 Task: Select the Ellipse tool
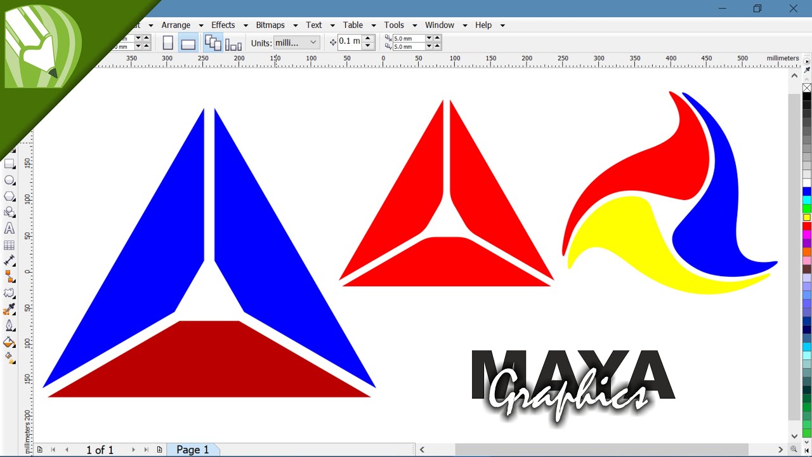pos(10,180)
